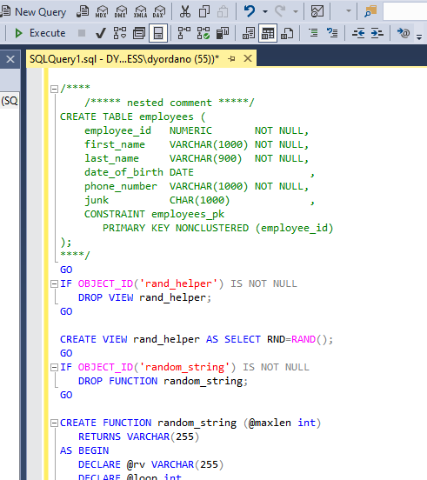Open the Undo history dropdown arrow

pyautogui.click(x=265, y=11)
